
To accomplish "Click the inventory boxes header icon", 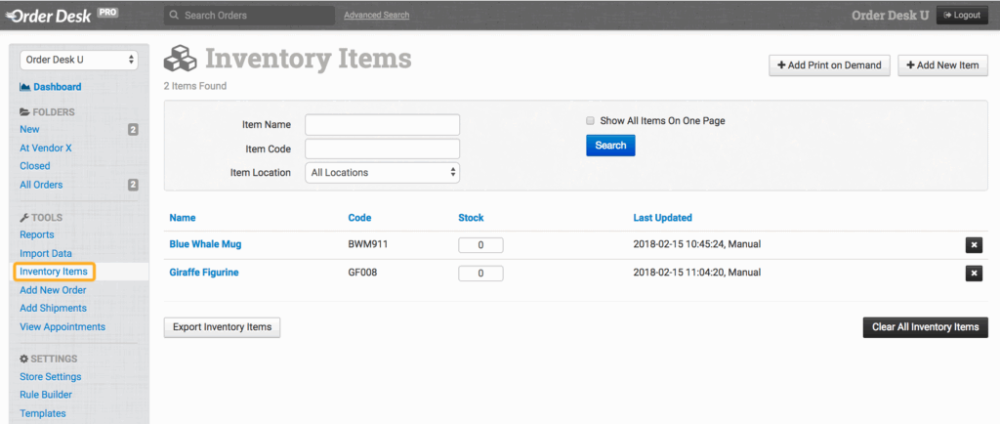I will point(181,60).
